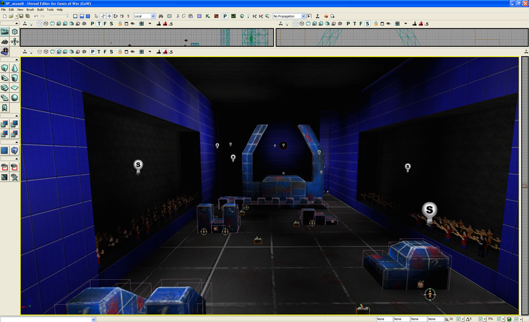
Task: Adjust the main toolbar slider
Action: (x=59, y=16)
